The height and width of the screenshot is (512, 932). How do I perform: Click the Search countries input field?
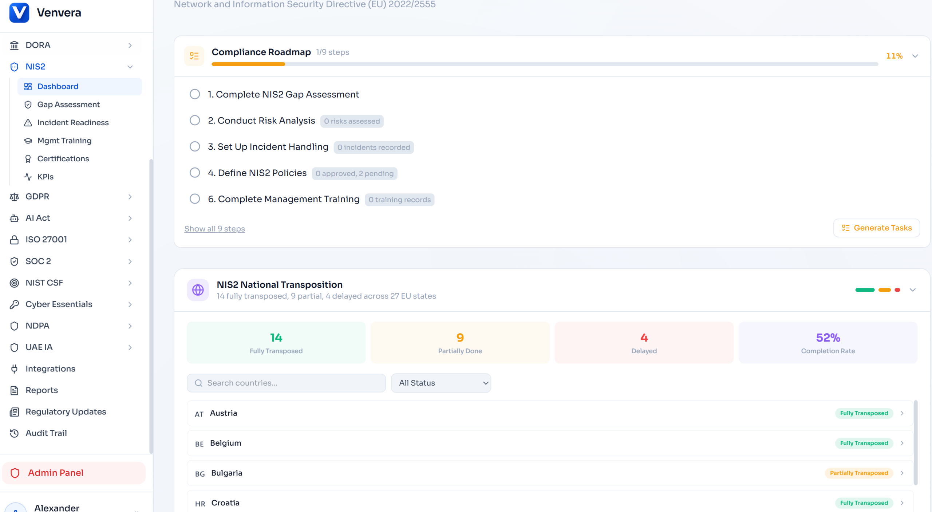click(x=286, y=383)
